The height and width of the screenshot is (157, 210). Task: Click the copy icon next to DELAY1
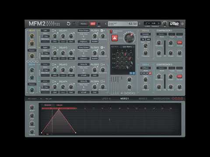[x=54, y=31]
